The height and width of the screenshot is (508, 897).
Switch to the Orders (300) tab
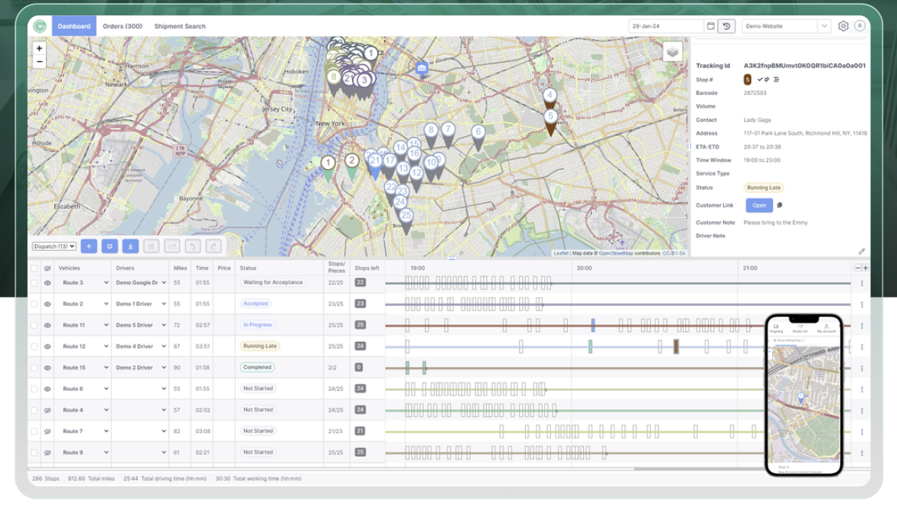click(x=122, y=25)
